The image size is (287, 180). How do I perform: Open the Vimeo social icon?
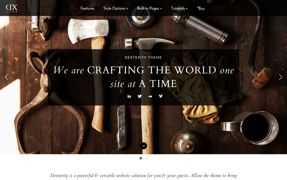160,96
